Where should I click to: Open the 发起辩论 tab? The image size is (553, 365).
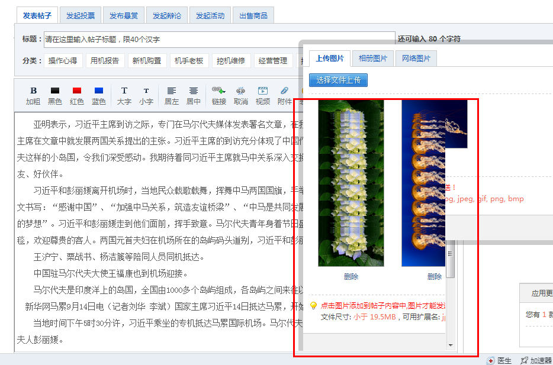pos(167,15)
